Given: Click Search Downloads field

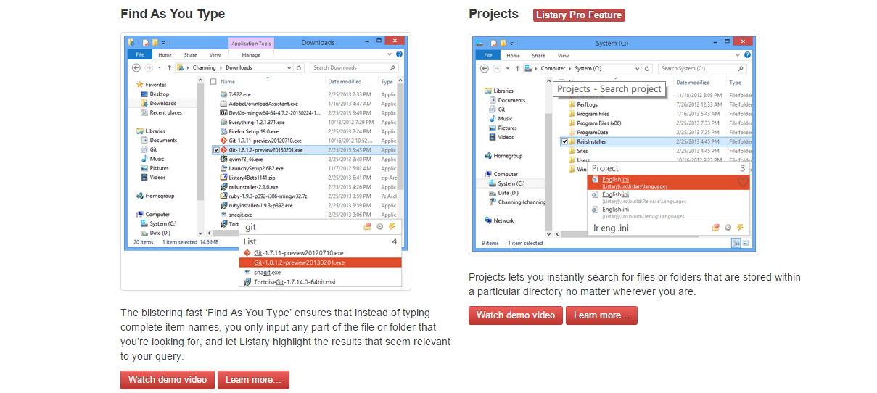Looking at the screenshot, I should [x=355, y=67].
